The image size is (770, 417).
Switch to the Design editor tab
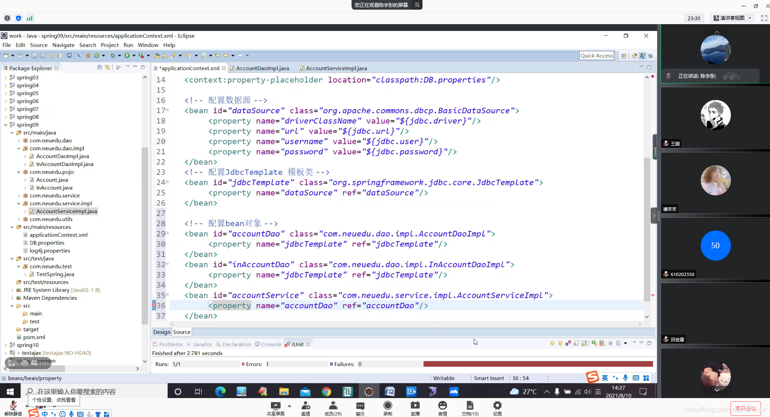point(162,332)
